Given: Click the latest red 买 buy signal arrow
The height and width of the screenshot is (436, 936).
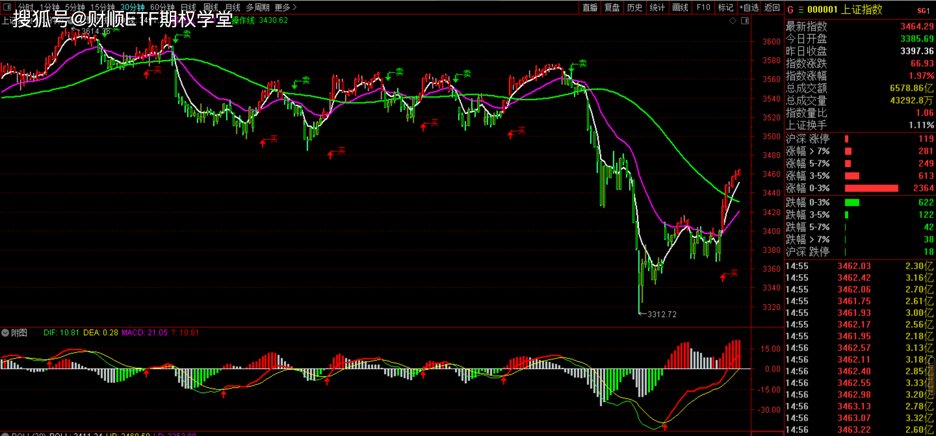Looking at the screenshot, I should coord(723,277).
